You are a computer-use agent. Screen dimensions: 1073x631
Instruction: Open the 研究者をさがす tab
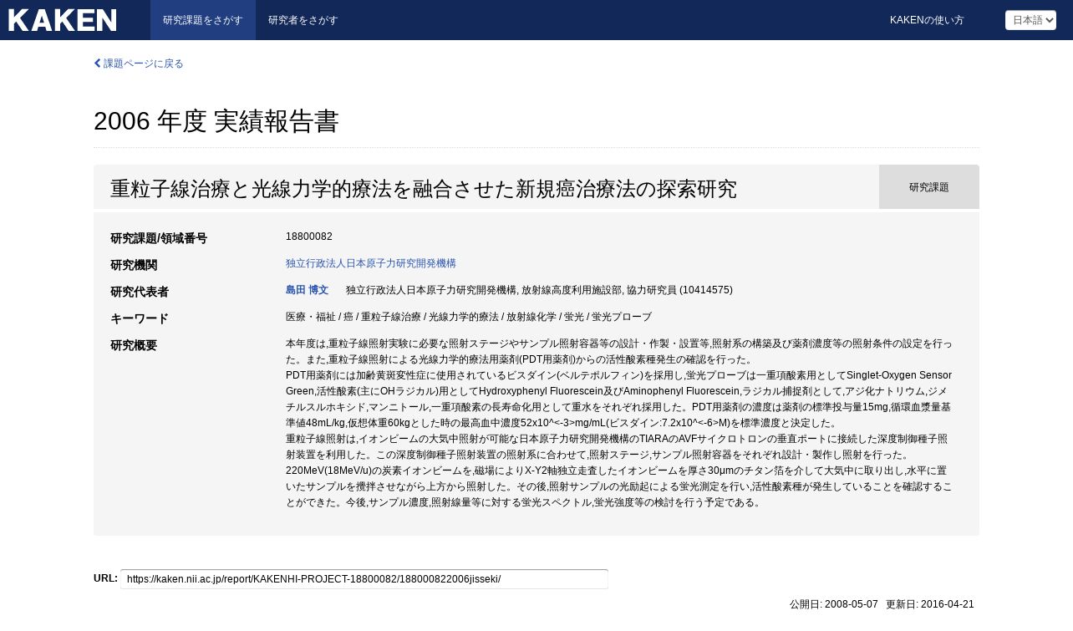click(303, 20)
